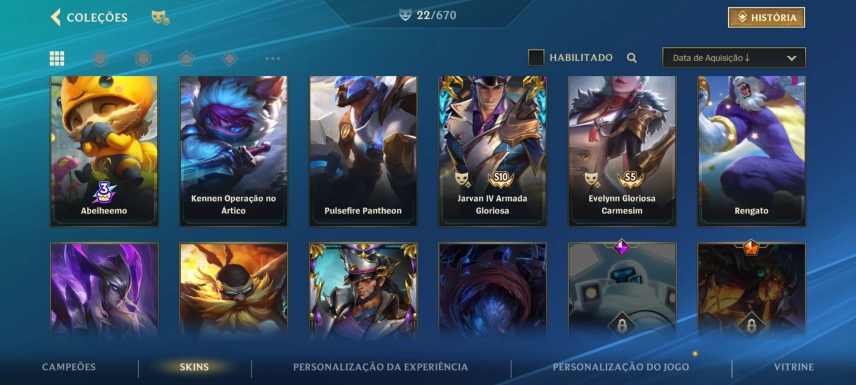Open the Personalização do Jogo tab

click(x=621, y=367)
